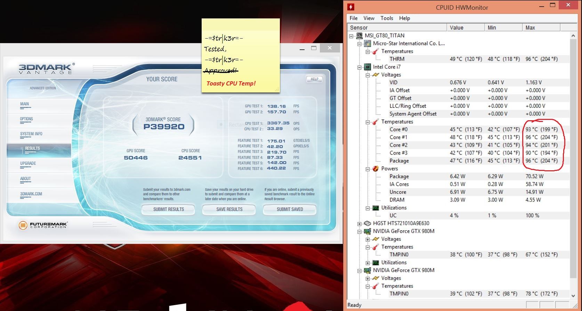The image size is (582, 311).
Task: Click Utilizations icon under first GTX 980M
Action: (x=375, y=263)
